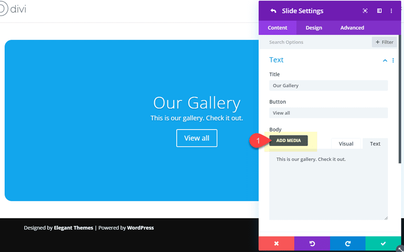Click the View all slide button

[x=196, y=138]
